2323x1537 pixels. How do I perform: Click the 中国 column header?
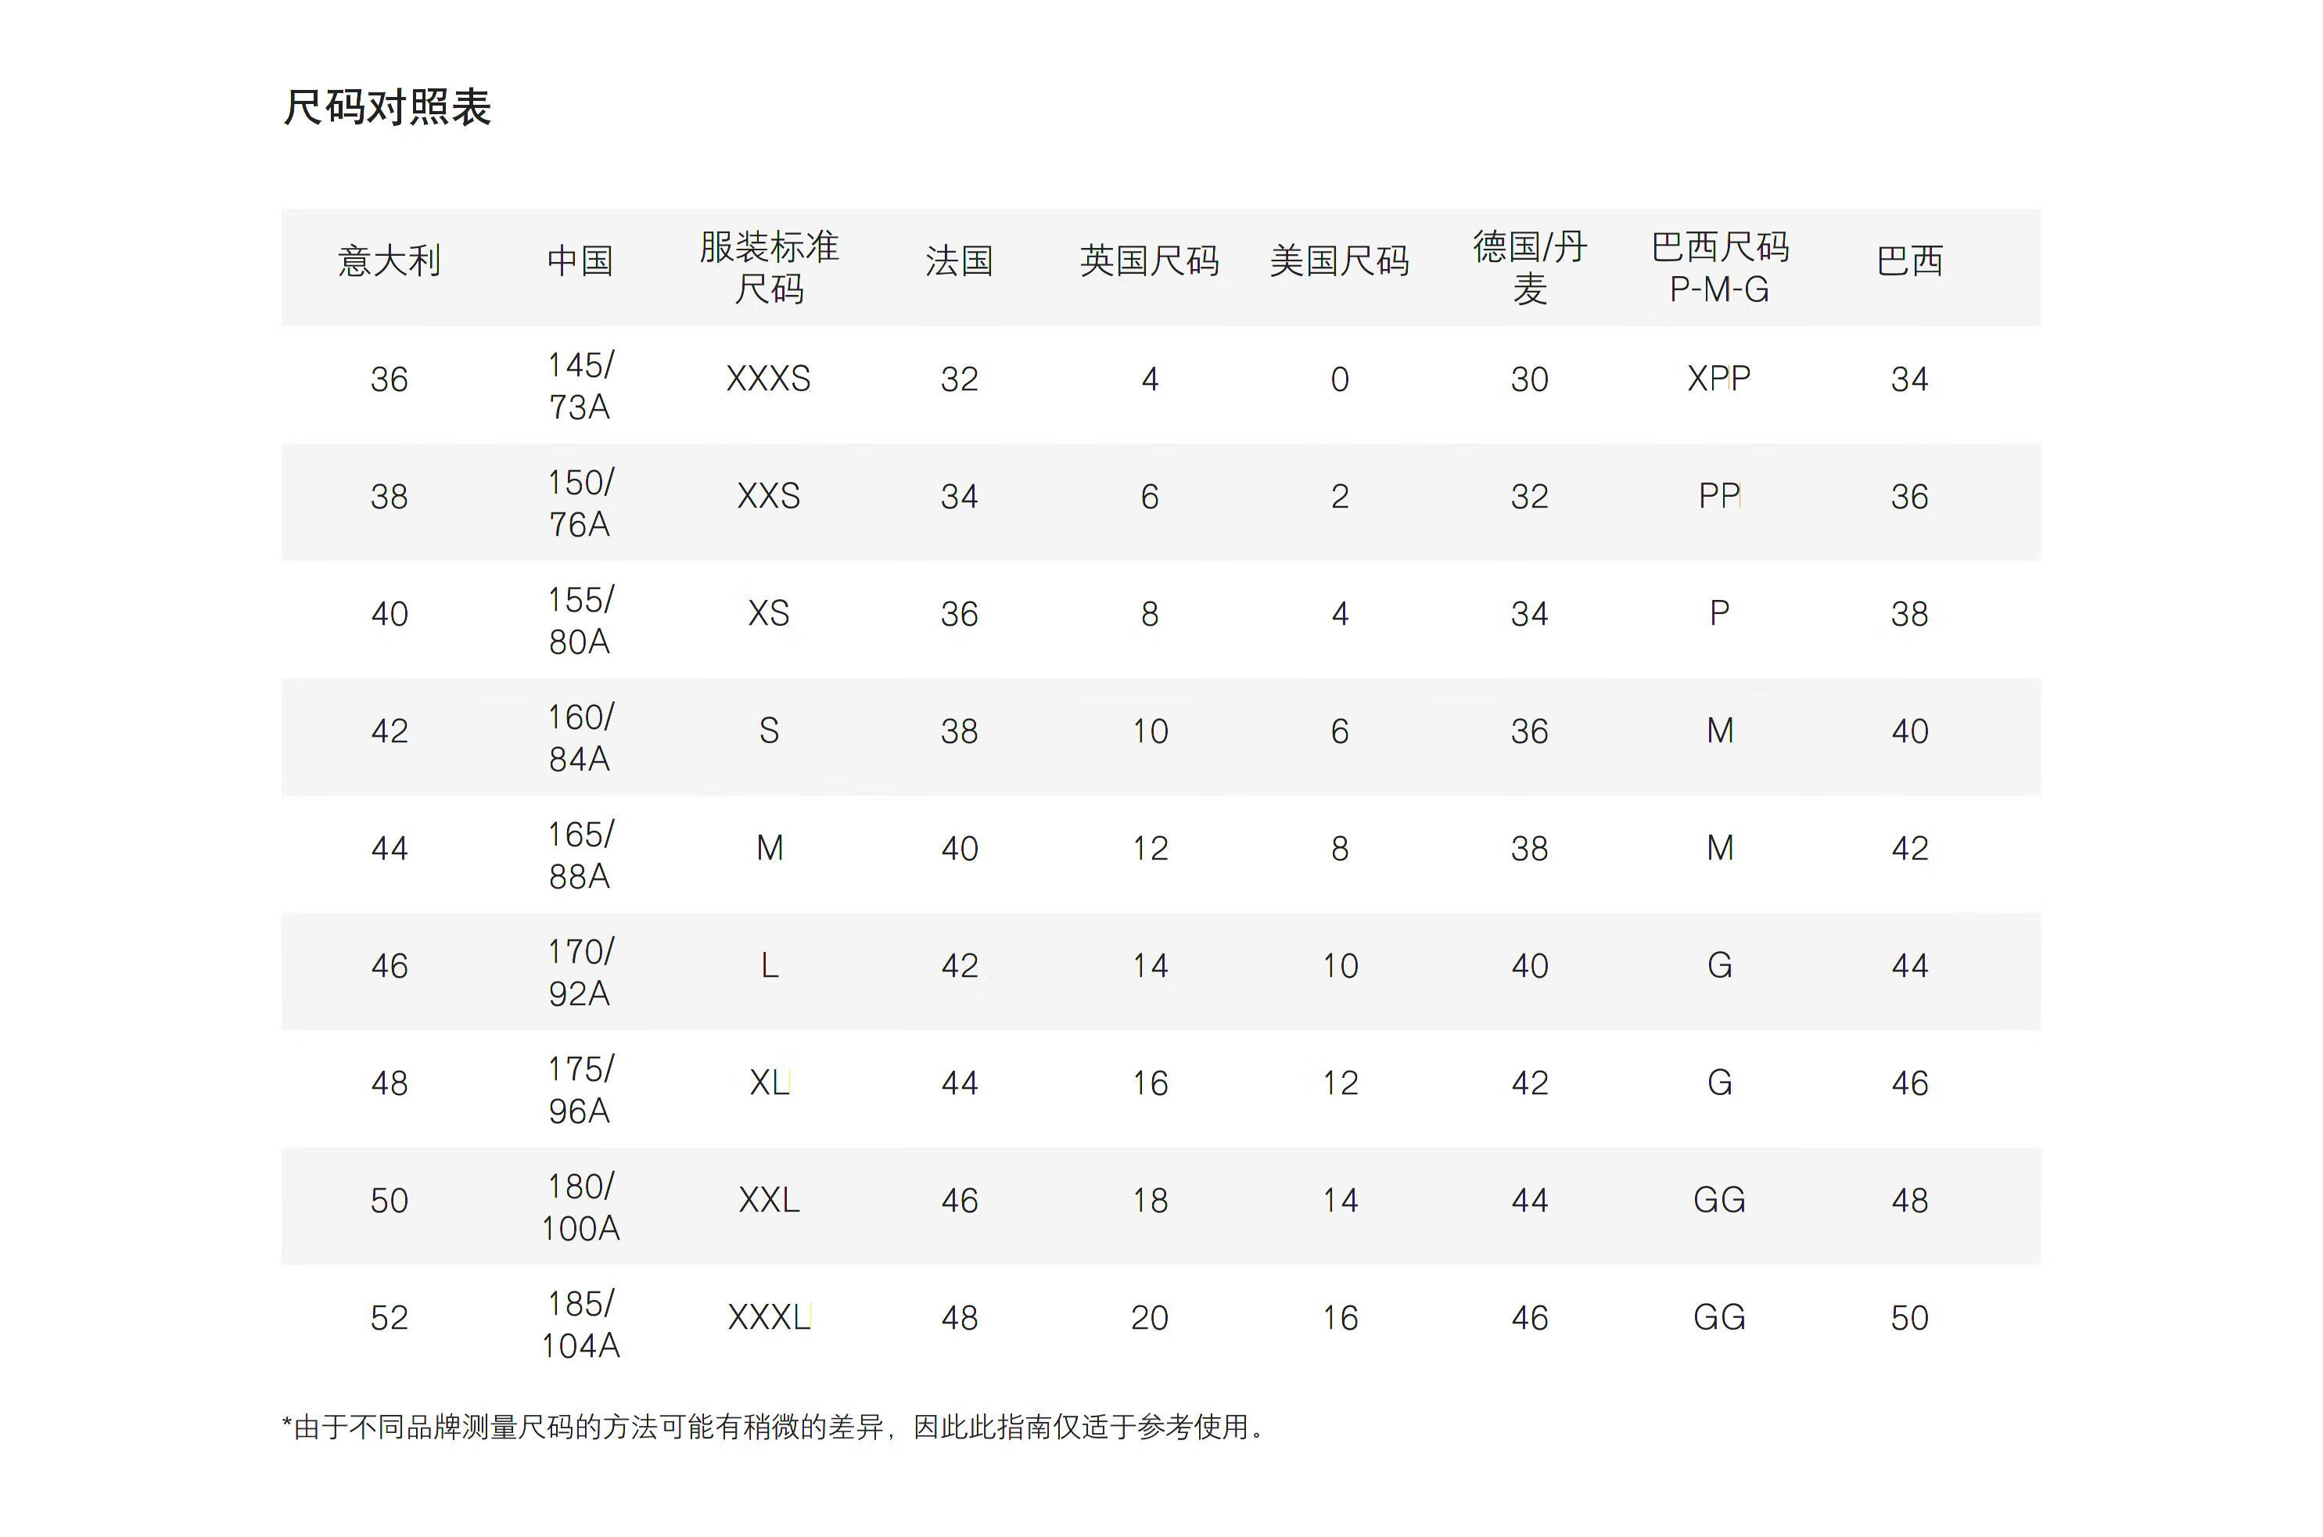tap(580, 260)
